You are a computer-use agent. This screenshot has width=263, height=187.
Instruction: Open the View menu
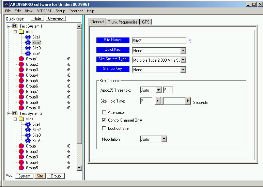(x=29, y=11)
